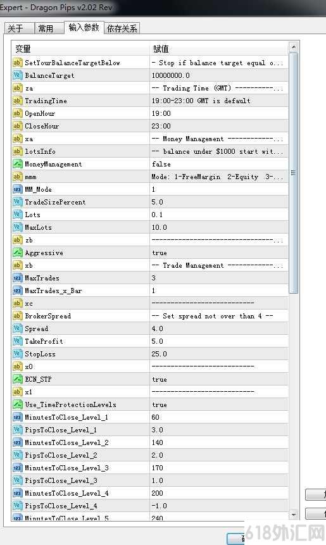
Task: Click the double-type icon beside StopLoss
Action: (17, 354)
